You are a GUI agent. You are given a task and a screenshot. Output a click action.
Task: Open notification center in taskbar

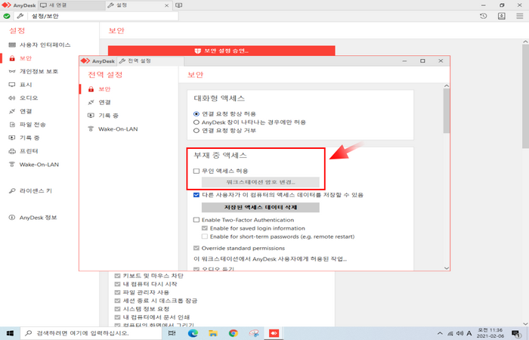click(x=516, y=333)
